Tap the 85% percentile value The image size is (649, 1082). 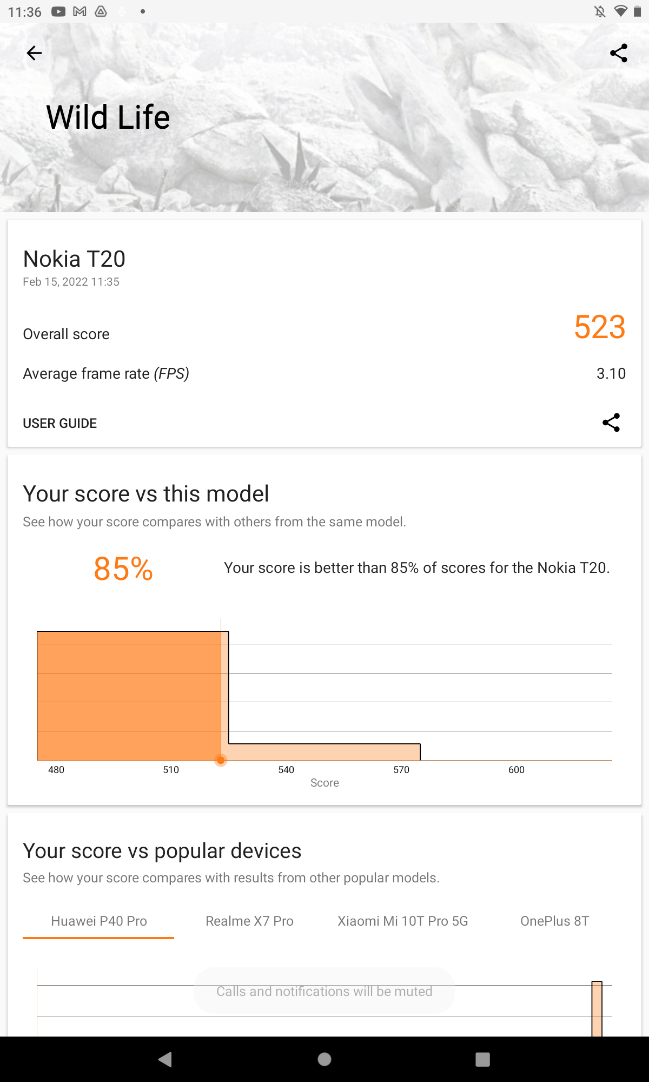[x=123, y=569]
